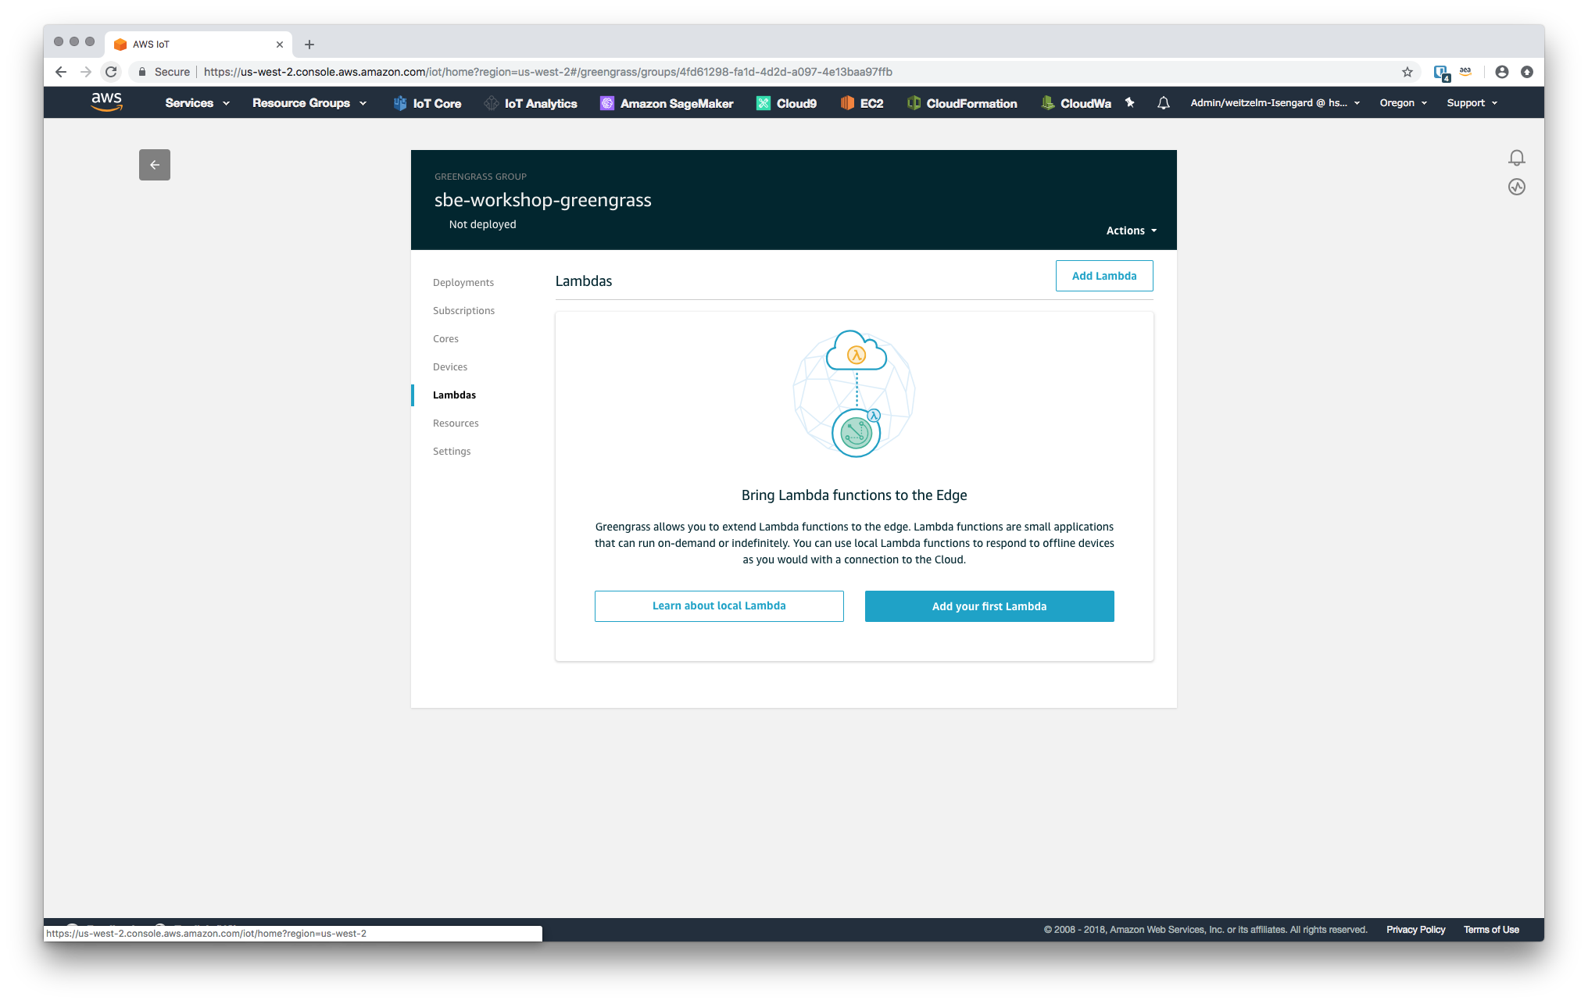Open EC2 shortcut in navbar

click(x=862, y=103)
